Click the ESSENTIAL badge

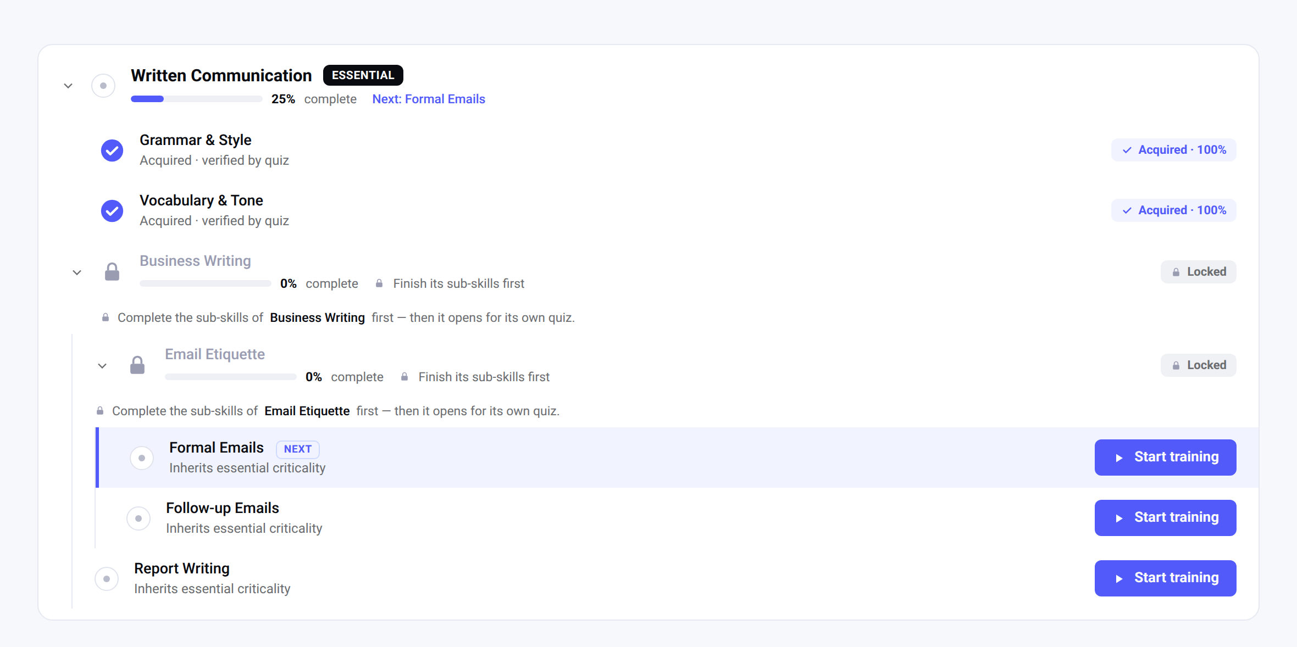[x=363, y=75]
